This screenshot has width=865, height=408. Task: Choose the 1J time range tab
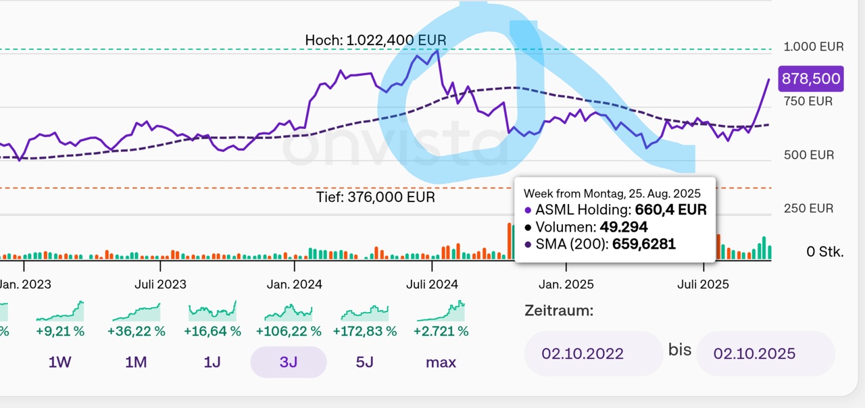[212, 362]
